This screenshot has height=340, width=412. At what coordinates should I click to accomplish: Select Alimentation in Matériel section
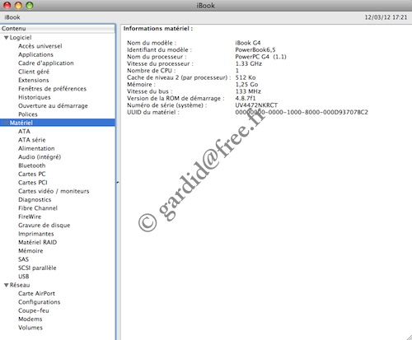point(36,148)
